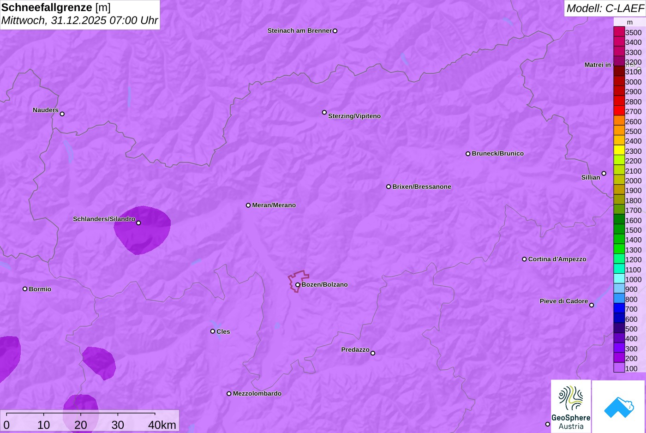Click the Meran/Merano label text

[274, 205]
